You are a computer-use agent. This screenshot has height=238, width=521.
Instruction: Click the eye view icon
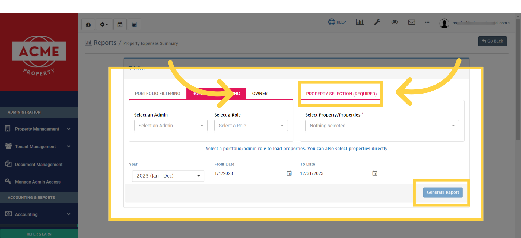tap(395, 22)
